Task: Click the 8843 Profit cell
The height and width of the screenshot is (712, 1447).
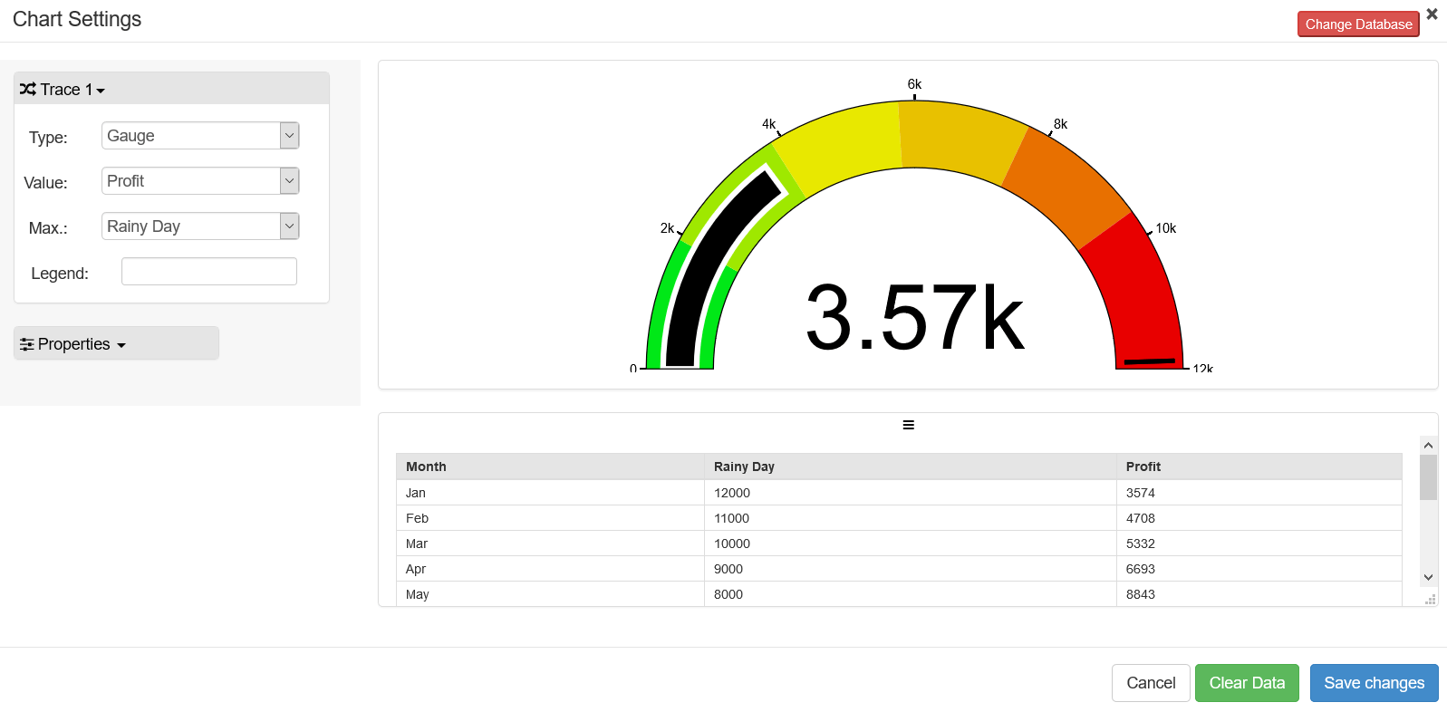Action: click(1259, 594)
